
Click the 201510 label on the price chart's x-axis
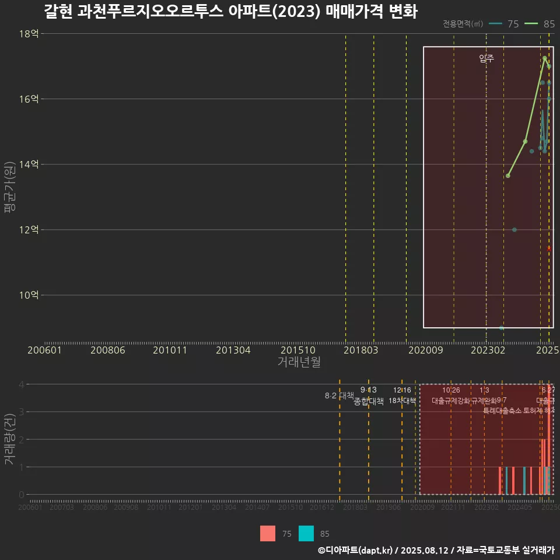298,350
